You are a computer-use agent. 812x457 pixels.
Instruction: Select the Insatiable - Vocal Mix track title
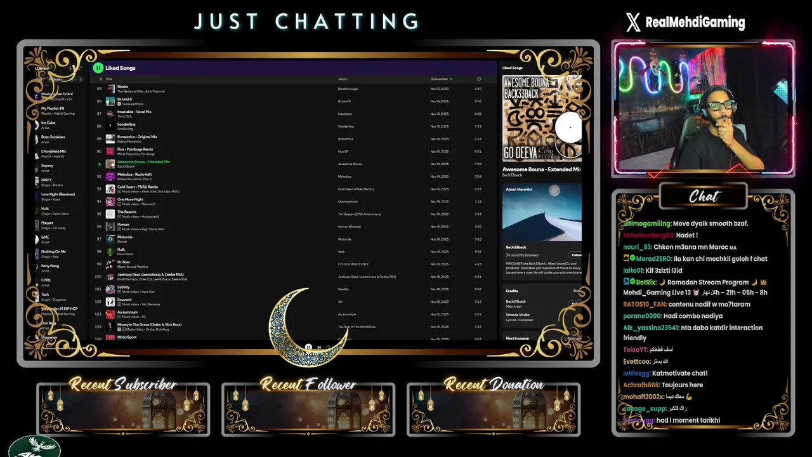coord(134,112)
